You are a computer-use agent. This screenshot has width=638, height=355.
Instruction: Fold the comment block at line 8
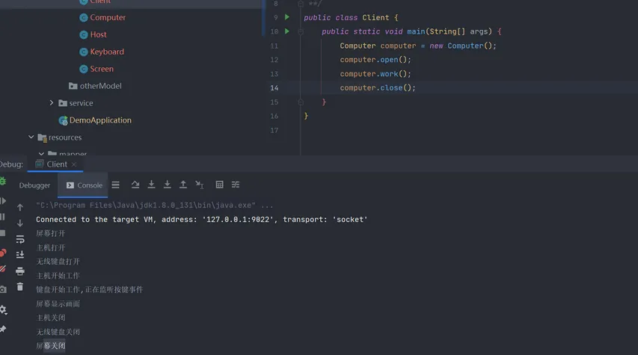point(301,4)
